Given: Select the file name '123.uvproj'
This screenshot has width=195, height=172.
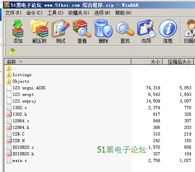Looking at the screenshot, I should click(24, 101).
